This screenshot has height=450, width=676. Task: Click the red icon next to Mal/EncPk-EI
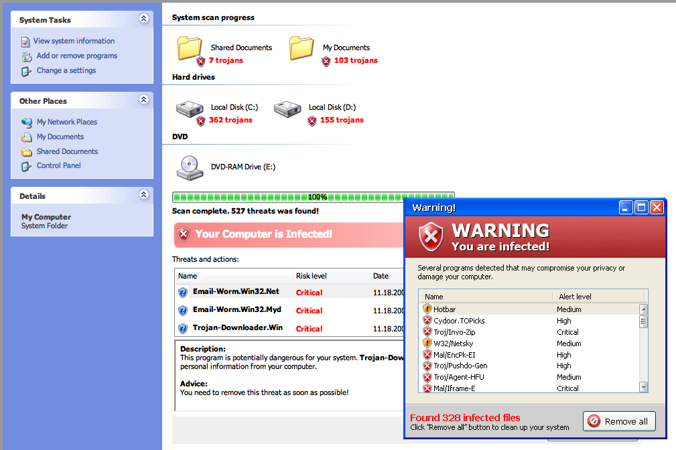click(427, 354)
